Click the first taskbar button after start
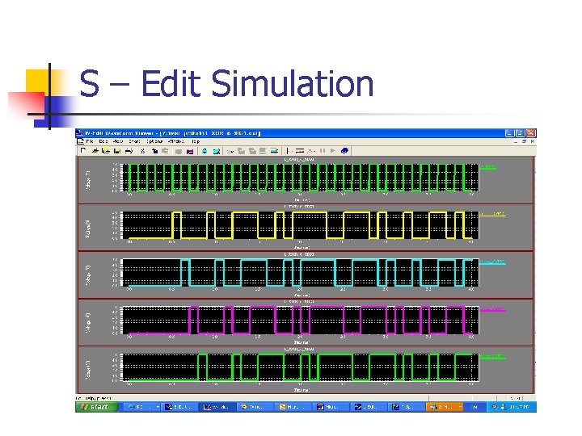Screen dimensions: 582x436 [141, 407]
